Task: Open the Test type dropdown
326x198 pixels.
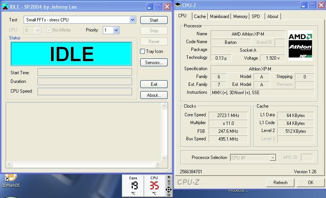Action: tap(132, 20)
